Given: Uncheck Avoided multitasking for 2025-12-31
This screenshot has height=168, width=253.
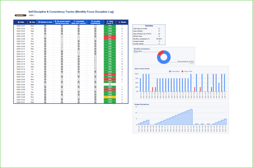Looking at the screenshot, I should click(x=95, y=102).
